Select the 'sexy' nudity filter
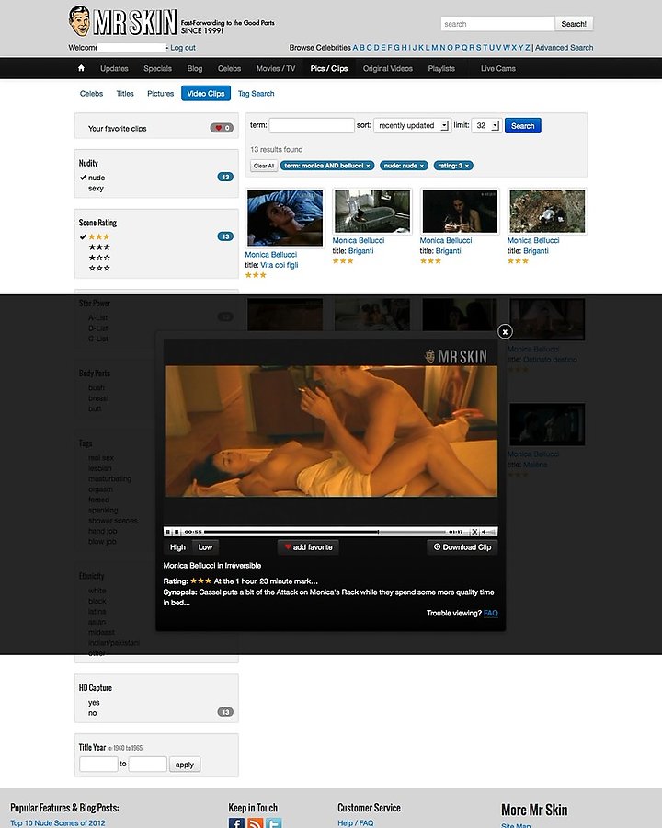Viewport: 662px width, 828px height. point(96,188)
